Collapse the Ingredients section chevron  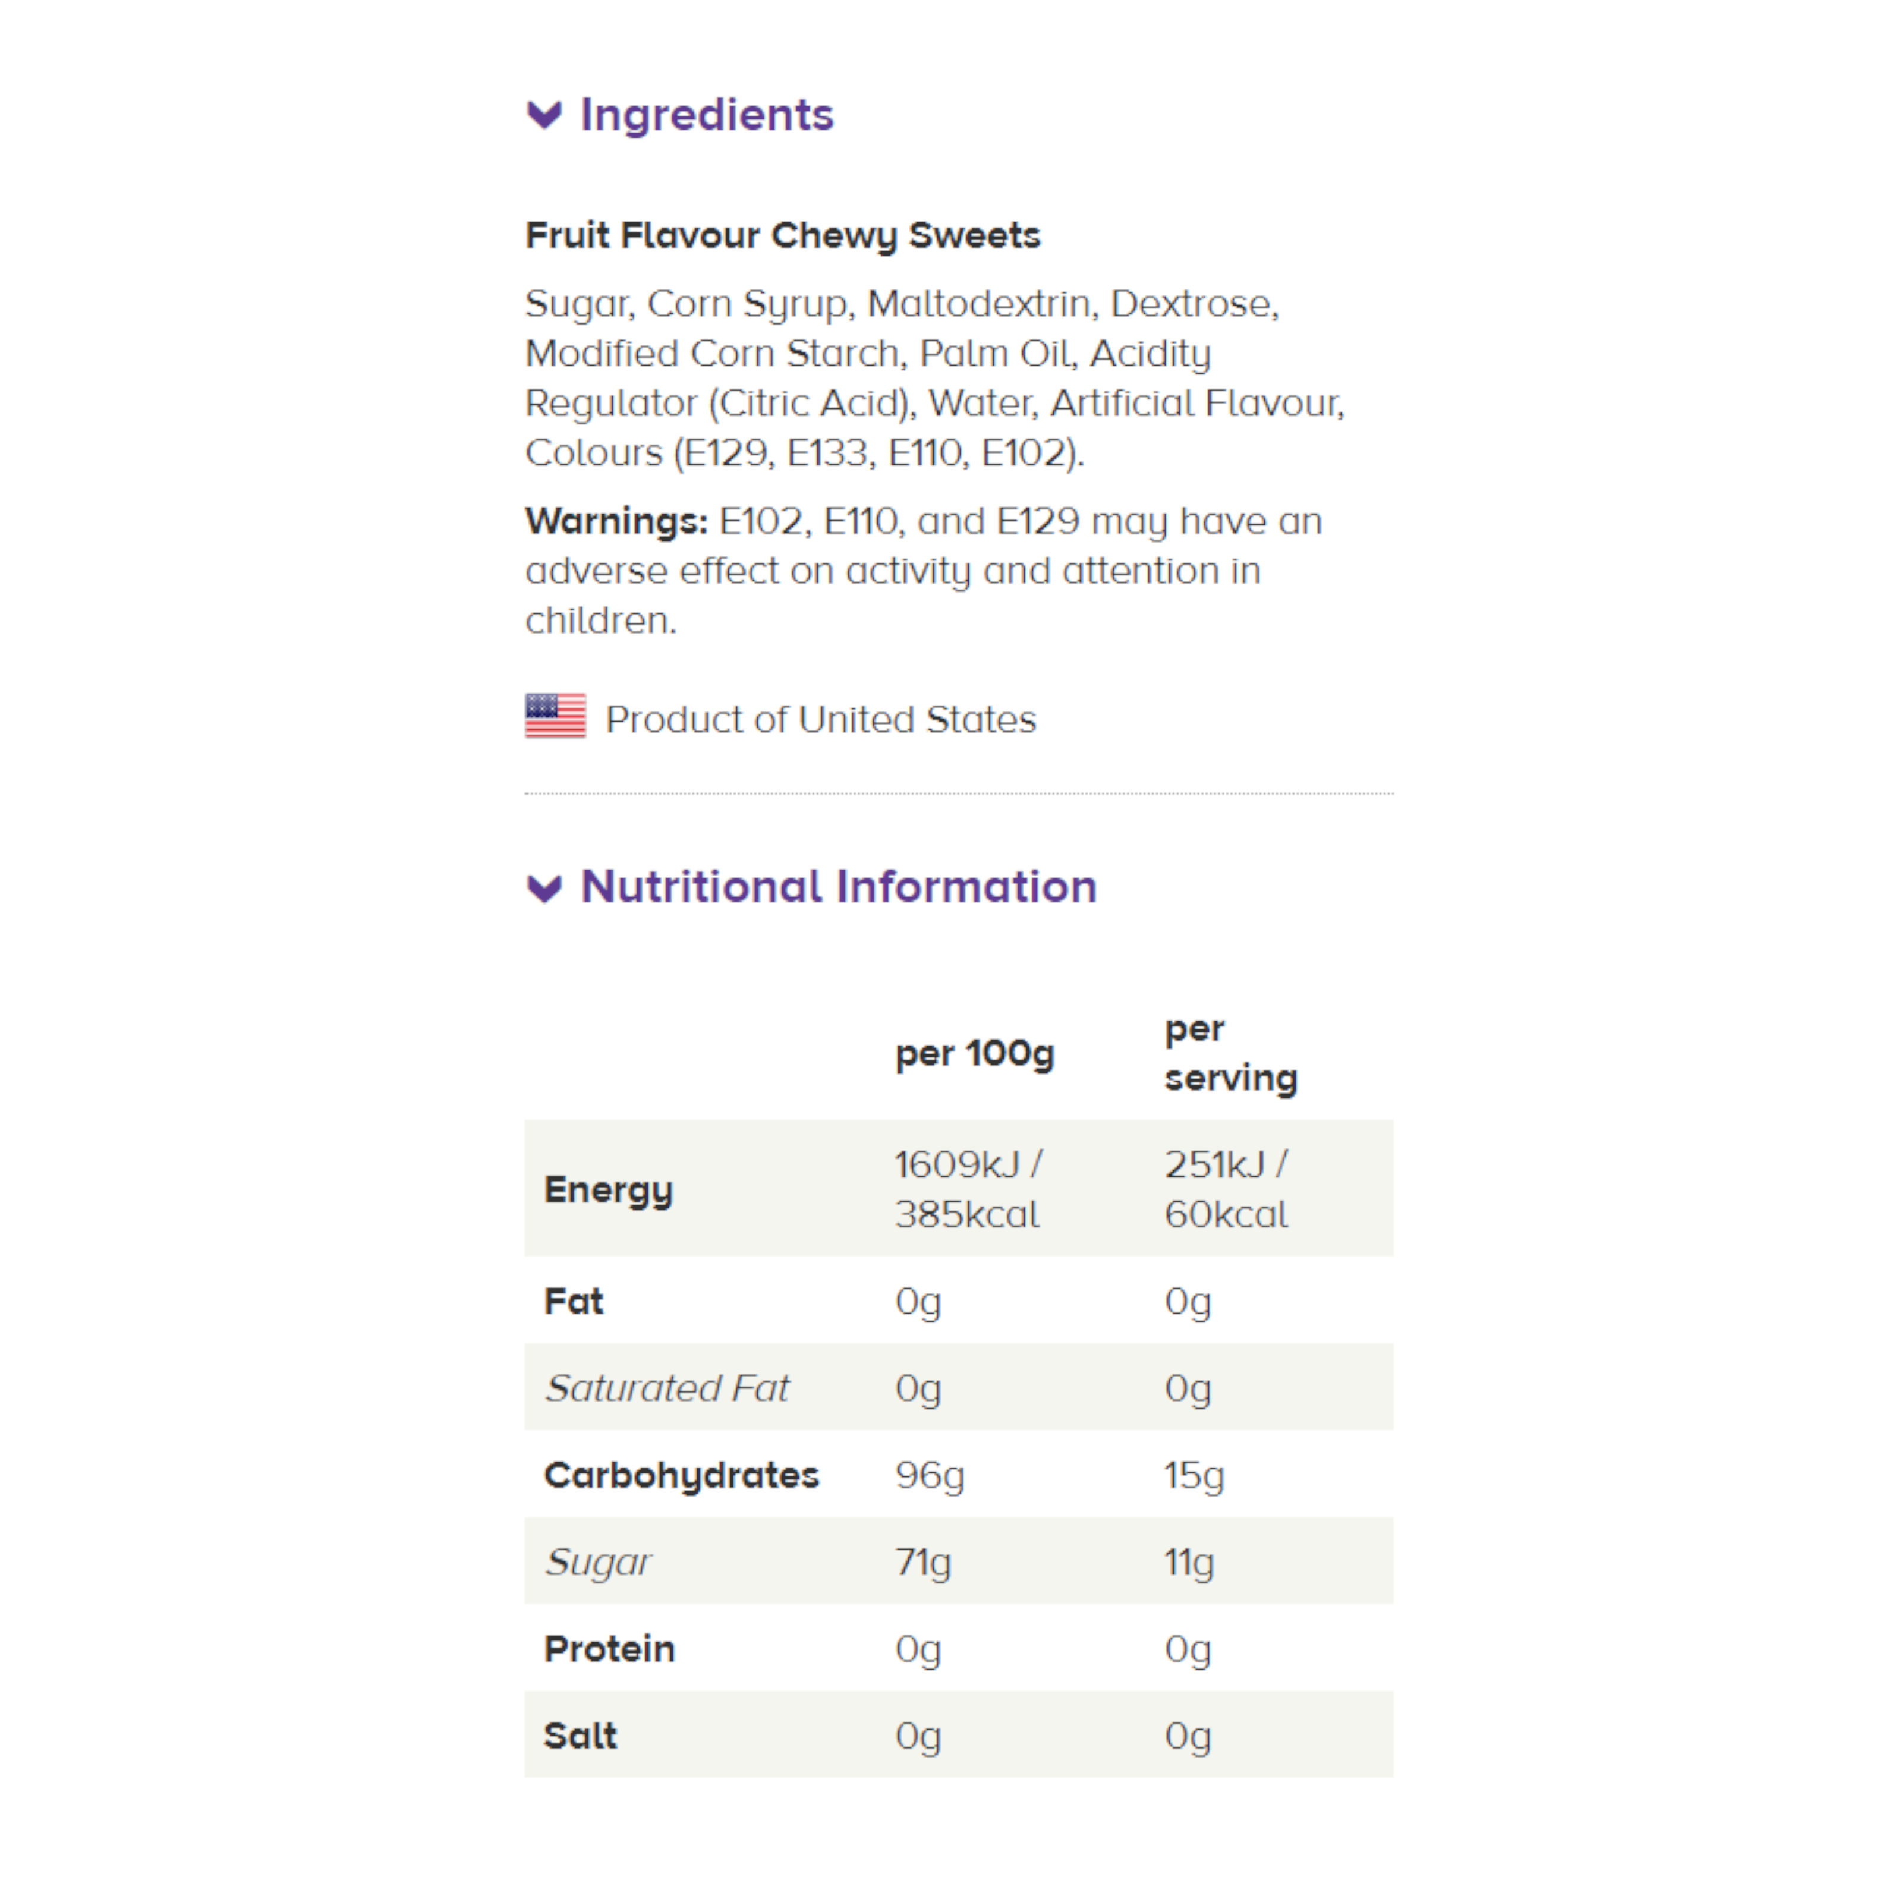click(544, 115)
